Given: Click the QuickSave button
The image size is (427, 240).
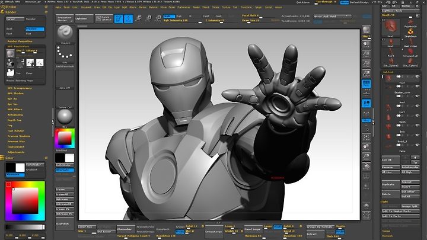Looking at the screenshot, I should pyautogui.click(x=304, y=2).
